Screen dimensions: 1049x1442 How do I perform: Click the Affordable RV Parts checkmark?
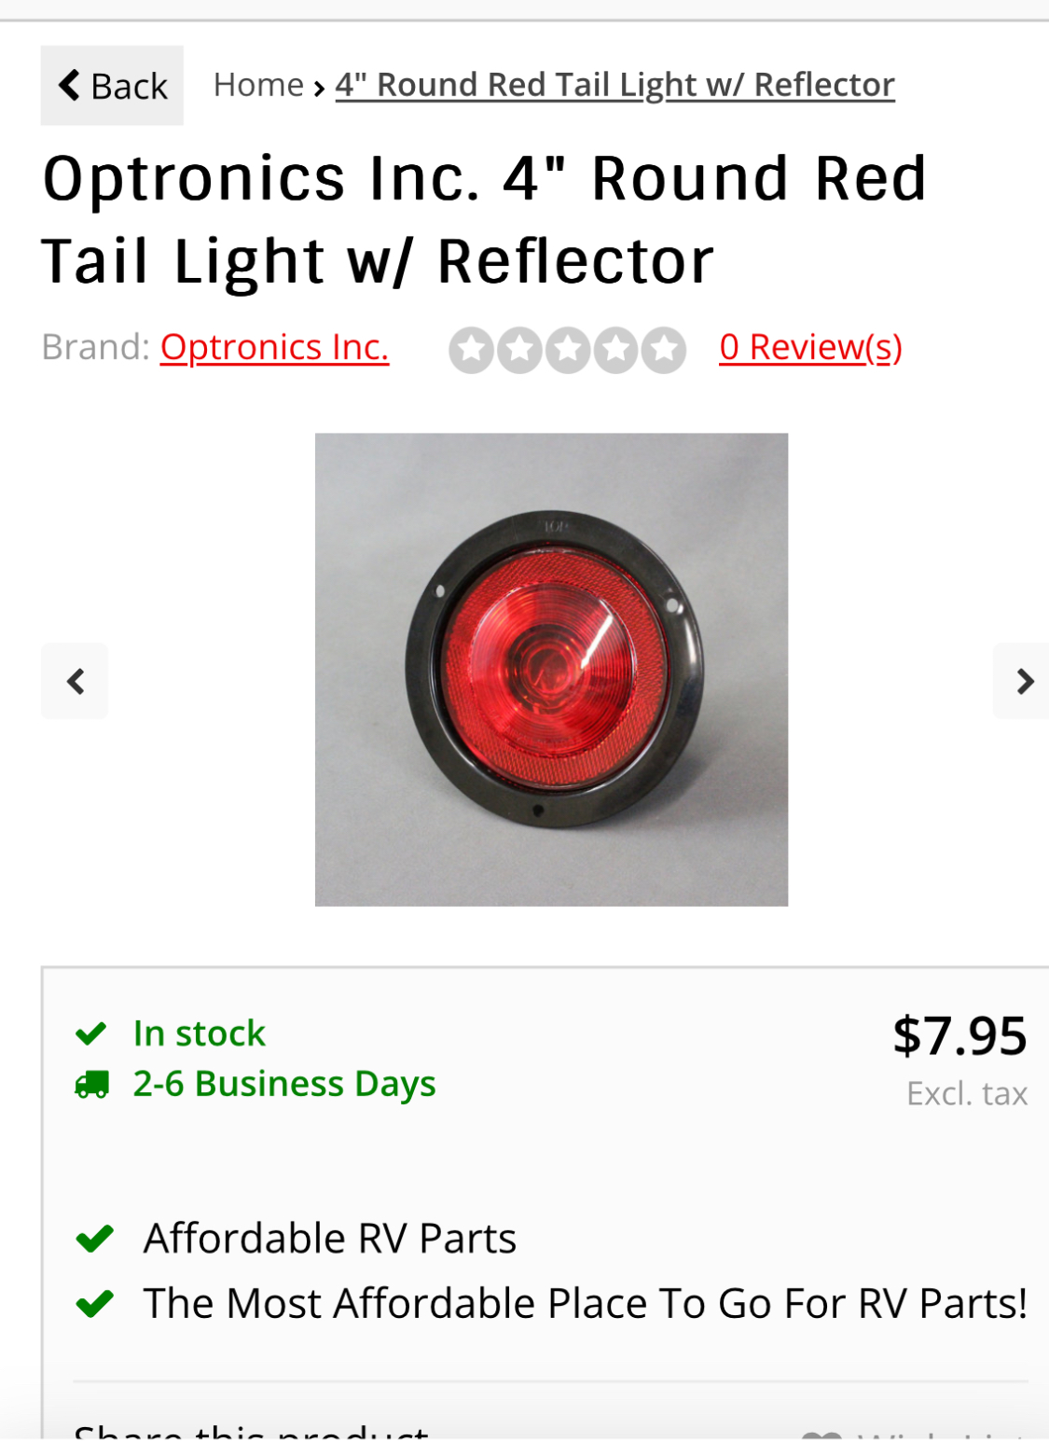pos(94,1239)
